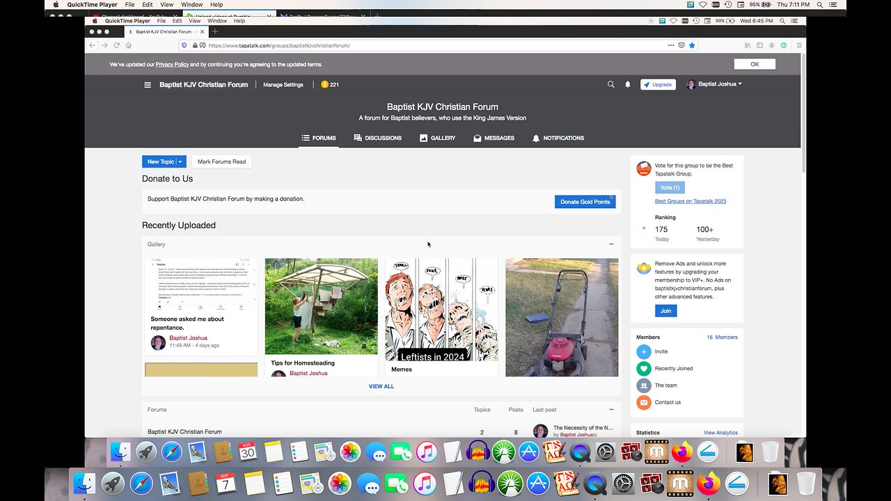This screenshot has width=891, height=501.
Task: Open Firefox in the outer desktop Dock
Action: 707,483
